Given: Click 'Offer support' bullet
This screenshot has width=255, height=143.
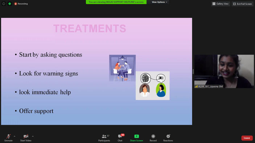Looking at the screenshot, I should click(x=36, y=111).
